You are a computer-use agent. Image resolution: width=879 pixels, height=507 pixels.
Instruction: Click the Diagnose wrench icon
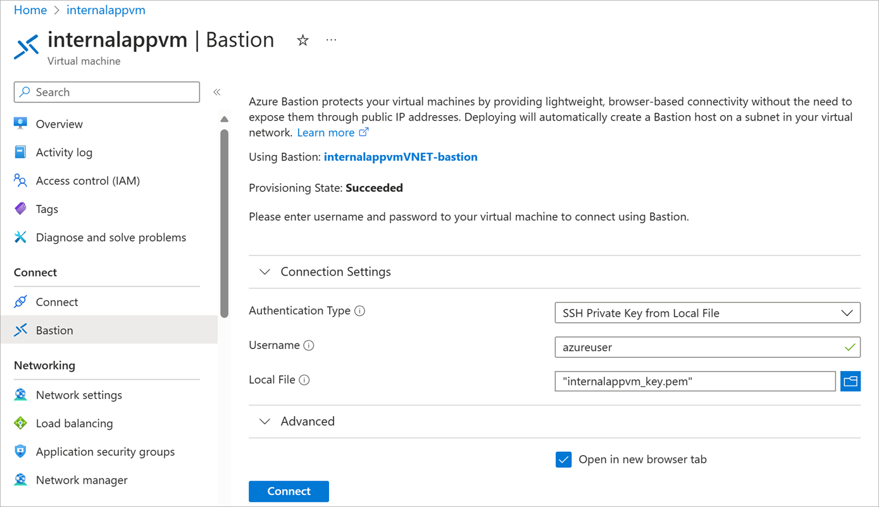coord(20,237)
